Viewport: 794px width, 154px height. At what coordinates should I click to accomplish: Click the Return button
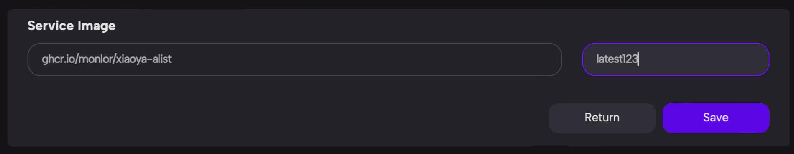point(602,118)
